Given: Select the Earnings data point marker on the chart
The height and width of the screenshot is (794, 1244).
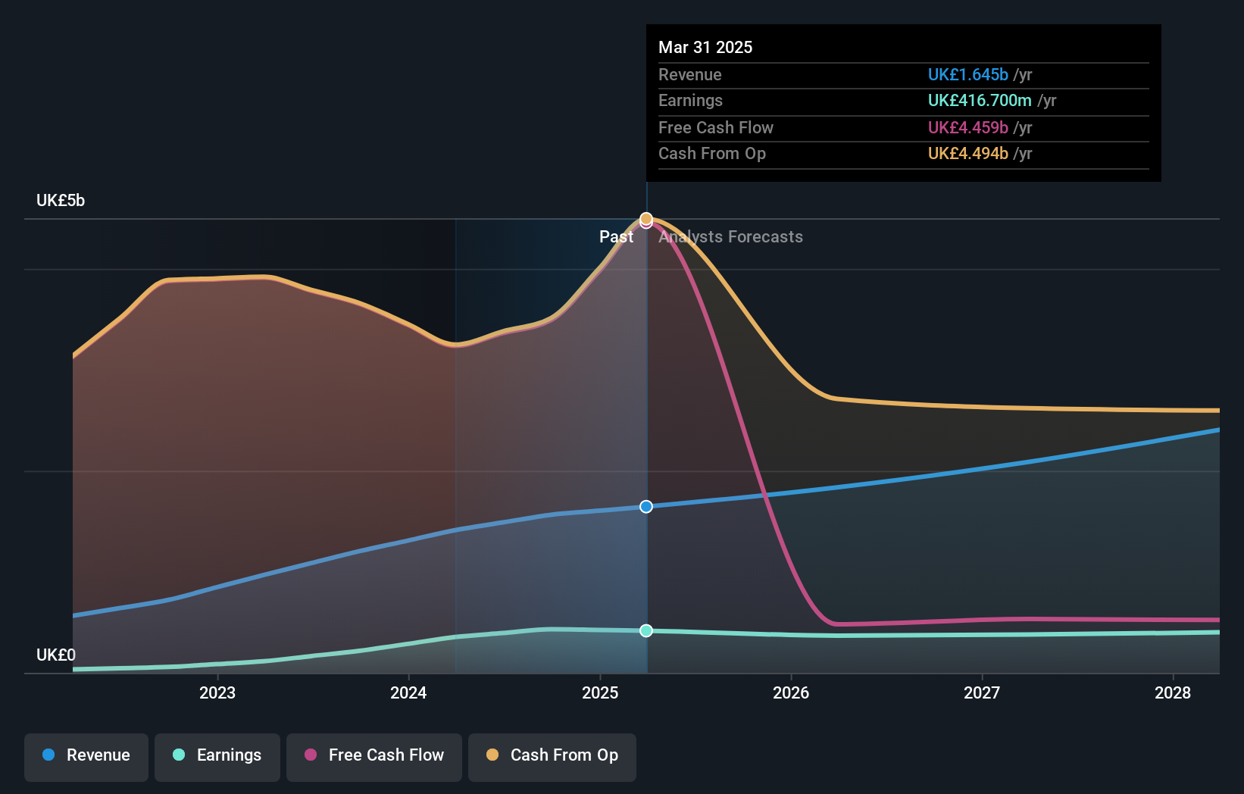Looking at the screenshot, I should tap(645, 630).
